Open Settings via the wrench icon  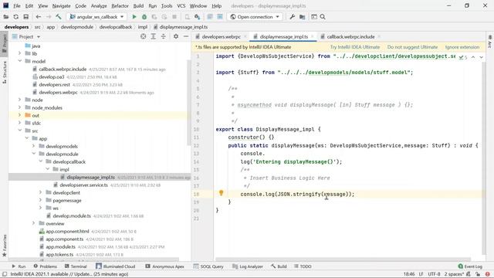[x=292, y=17]
